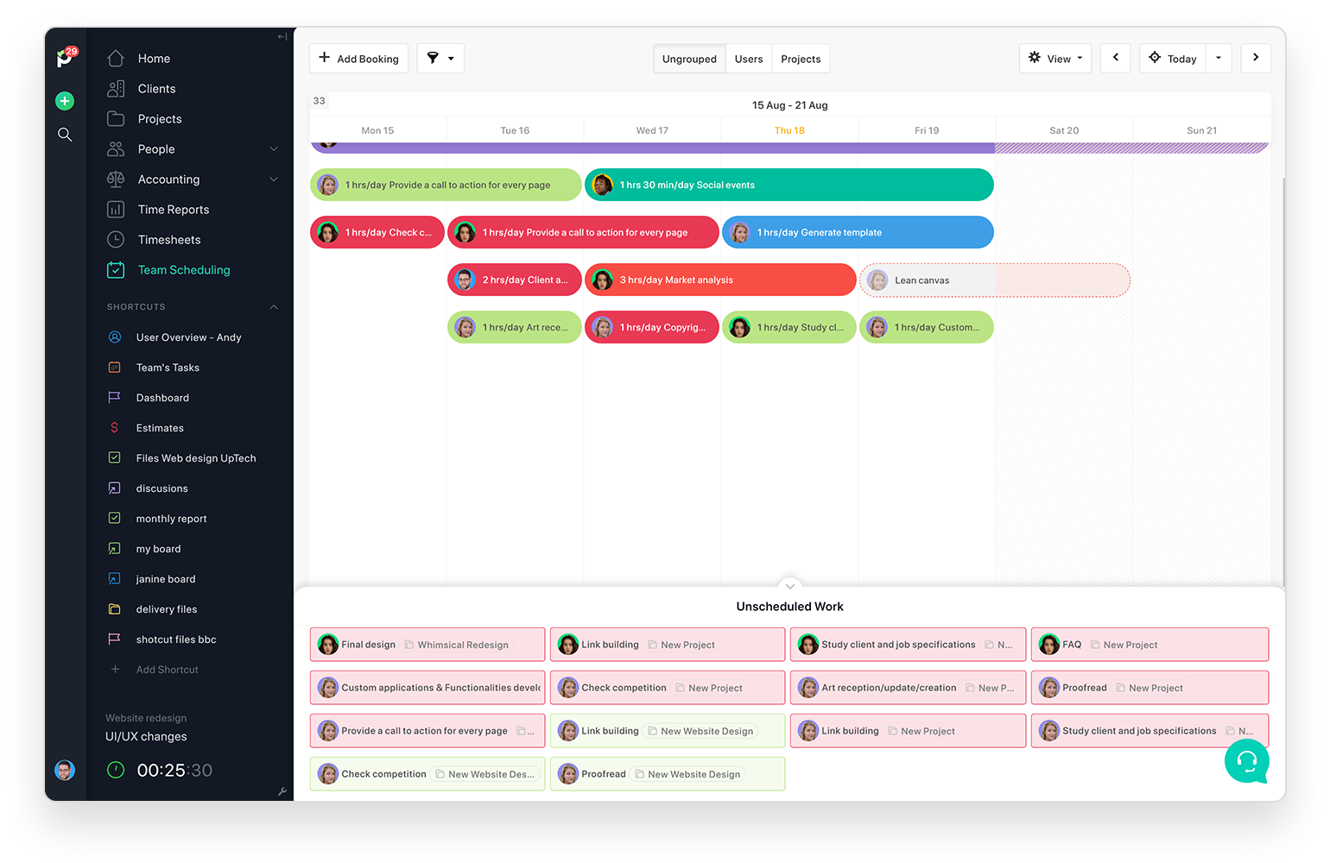Open Projects via the folder icon

(x=116, y=118)
